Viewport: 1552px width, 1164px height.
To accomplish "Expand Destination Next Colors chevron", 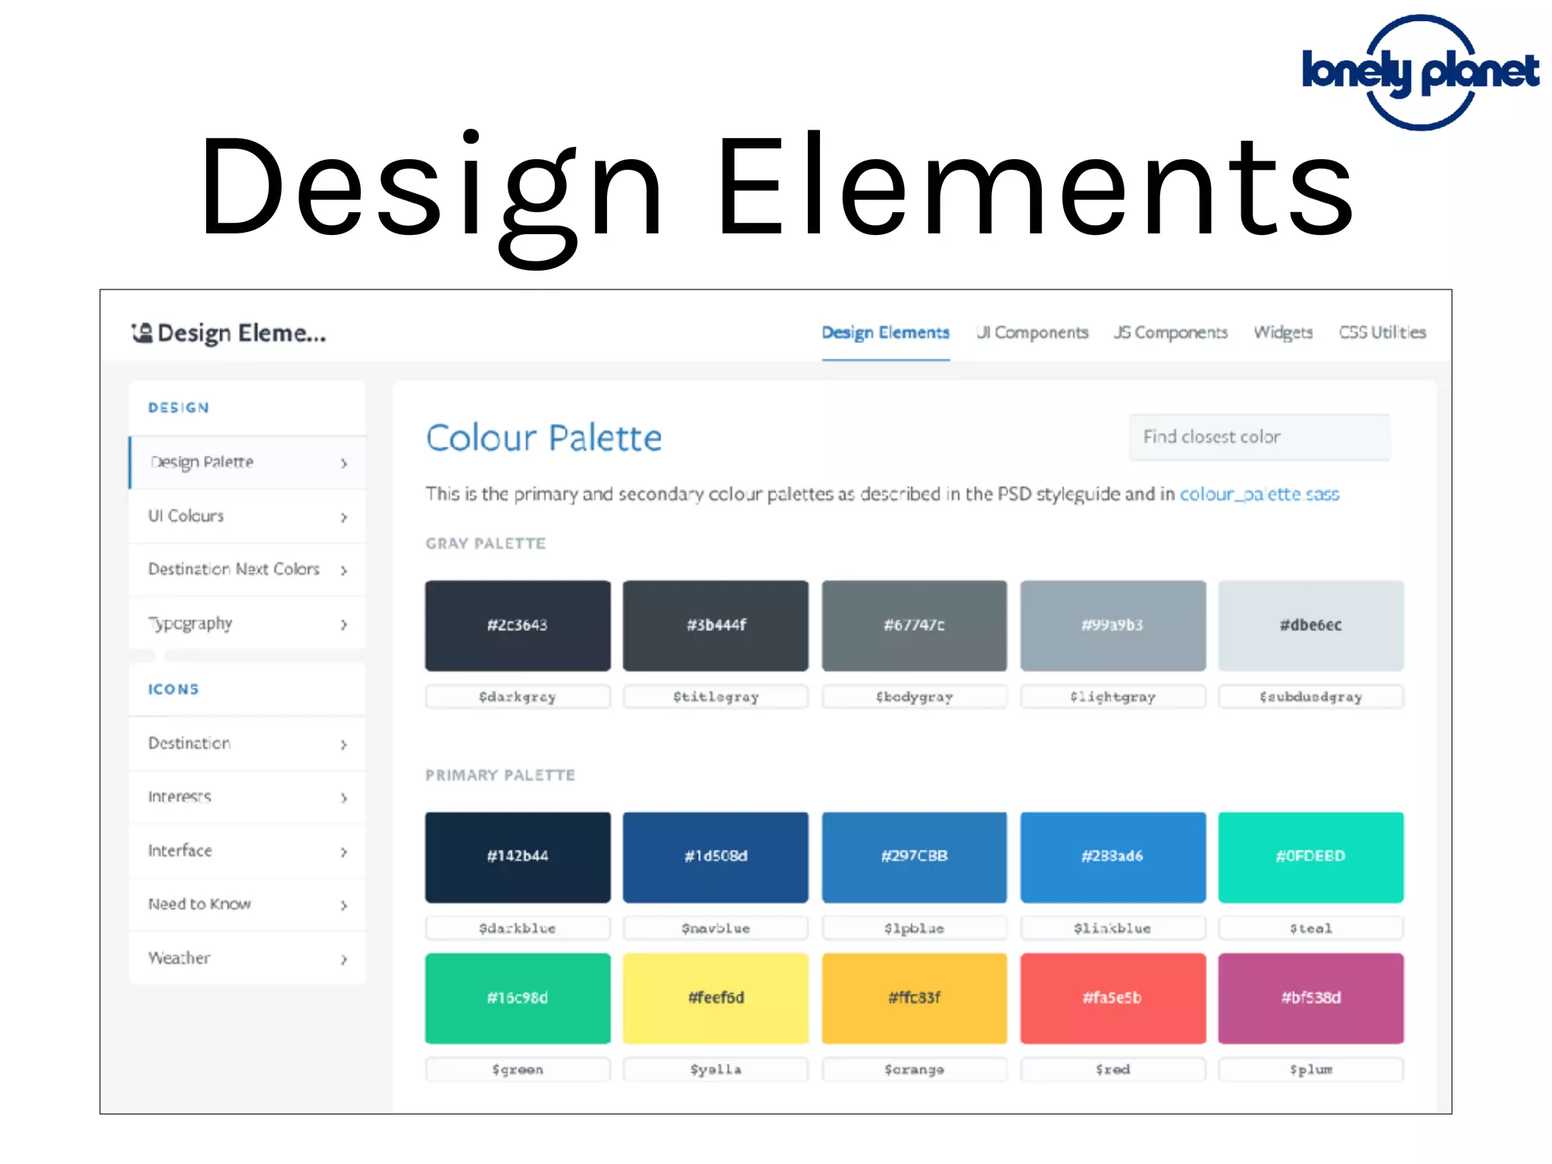I will 344,570.
